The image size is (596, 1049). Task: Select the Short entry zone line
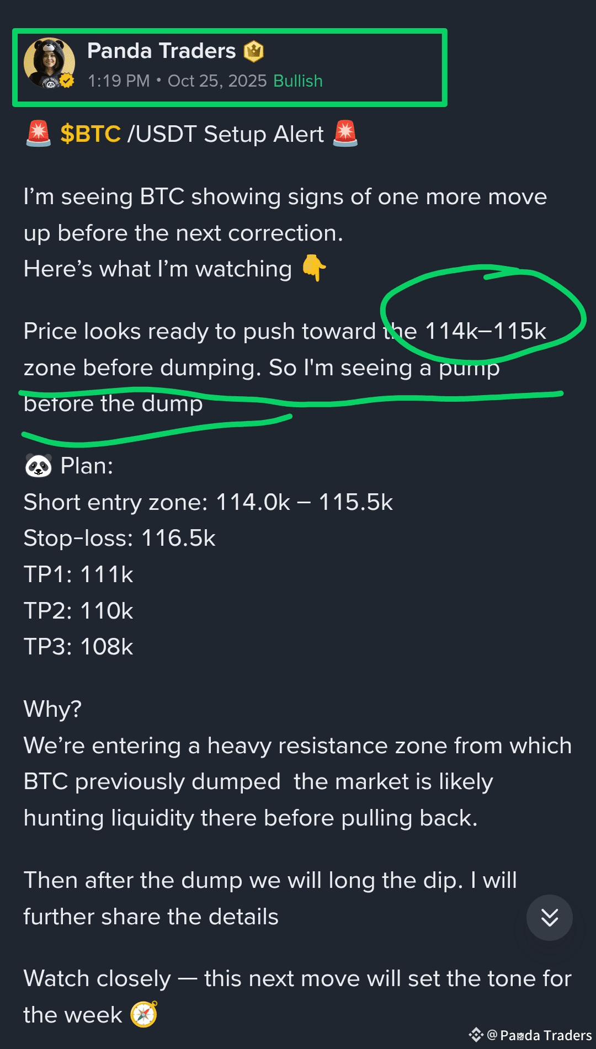tap(208, 502)
